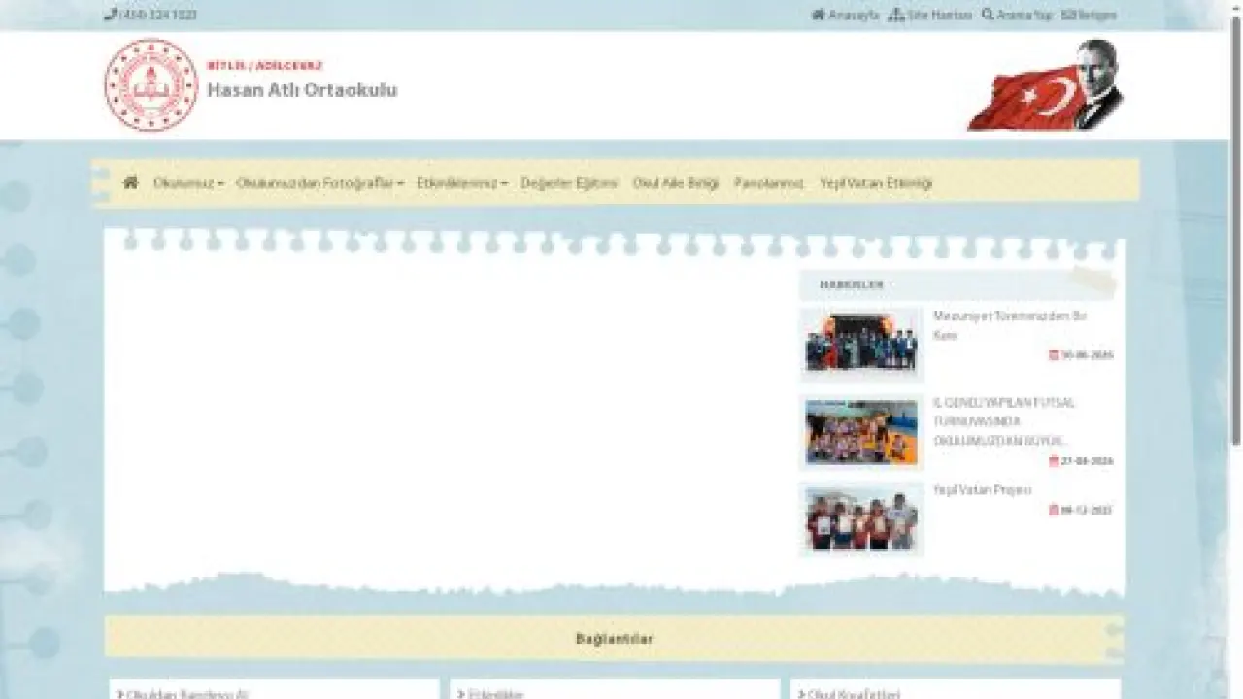Click the calendar icon on Yeşil Vatan Projesi date
Viewport: 1243px width, 699px height.
1054,510
